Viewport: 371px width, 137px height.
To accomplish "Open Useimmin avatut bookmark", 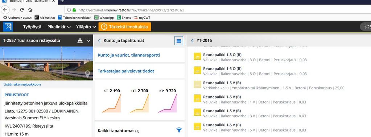I will (17, 18).
